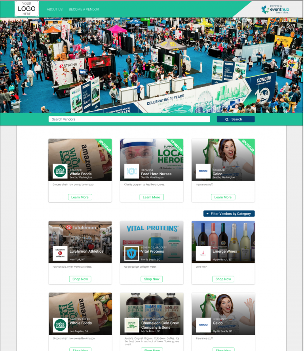Screen dimensions: 304x351
Task: Click Learn More for Whole Foods sponsor
Action: (x=80, y=197)
